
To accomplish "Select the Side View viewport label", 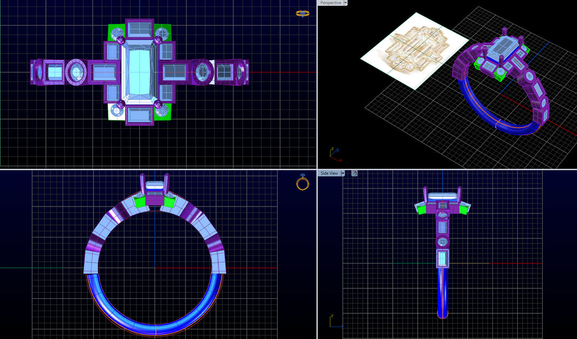I will (x=329, y=173).
